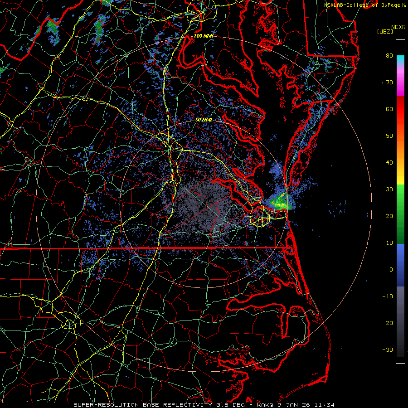Click the 70 dBZ scale value

[389, 82]
